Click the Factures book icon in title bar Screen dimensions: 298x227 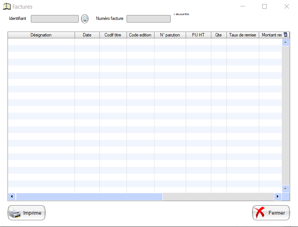[x=6, y=6]
